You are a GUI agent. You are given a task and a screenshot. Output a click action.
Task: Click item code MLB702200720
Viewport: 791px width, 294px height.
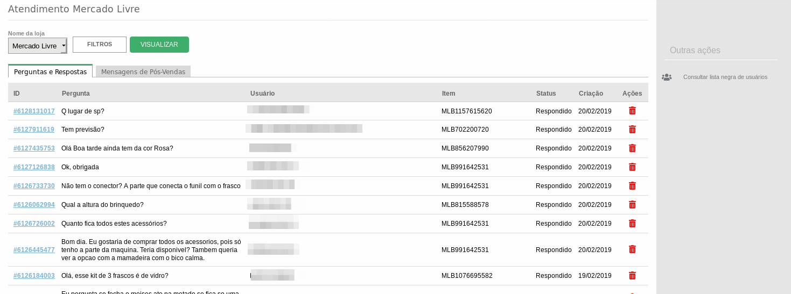[465, 130]
